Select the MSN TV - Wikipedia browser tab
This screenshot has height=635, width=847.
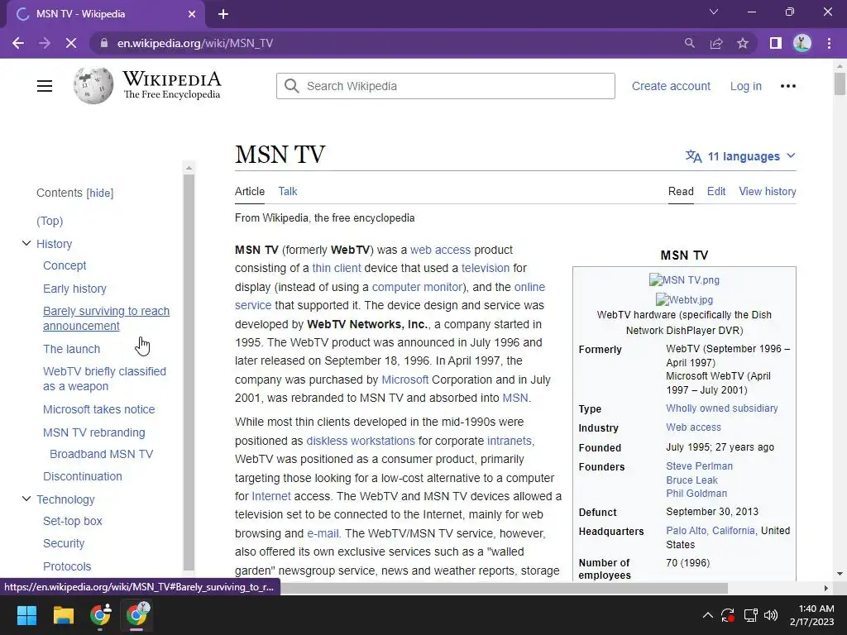point(106,14)
